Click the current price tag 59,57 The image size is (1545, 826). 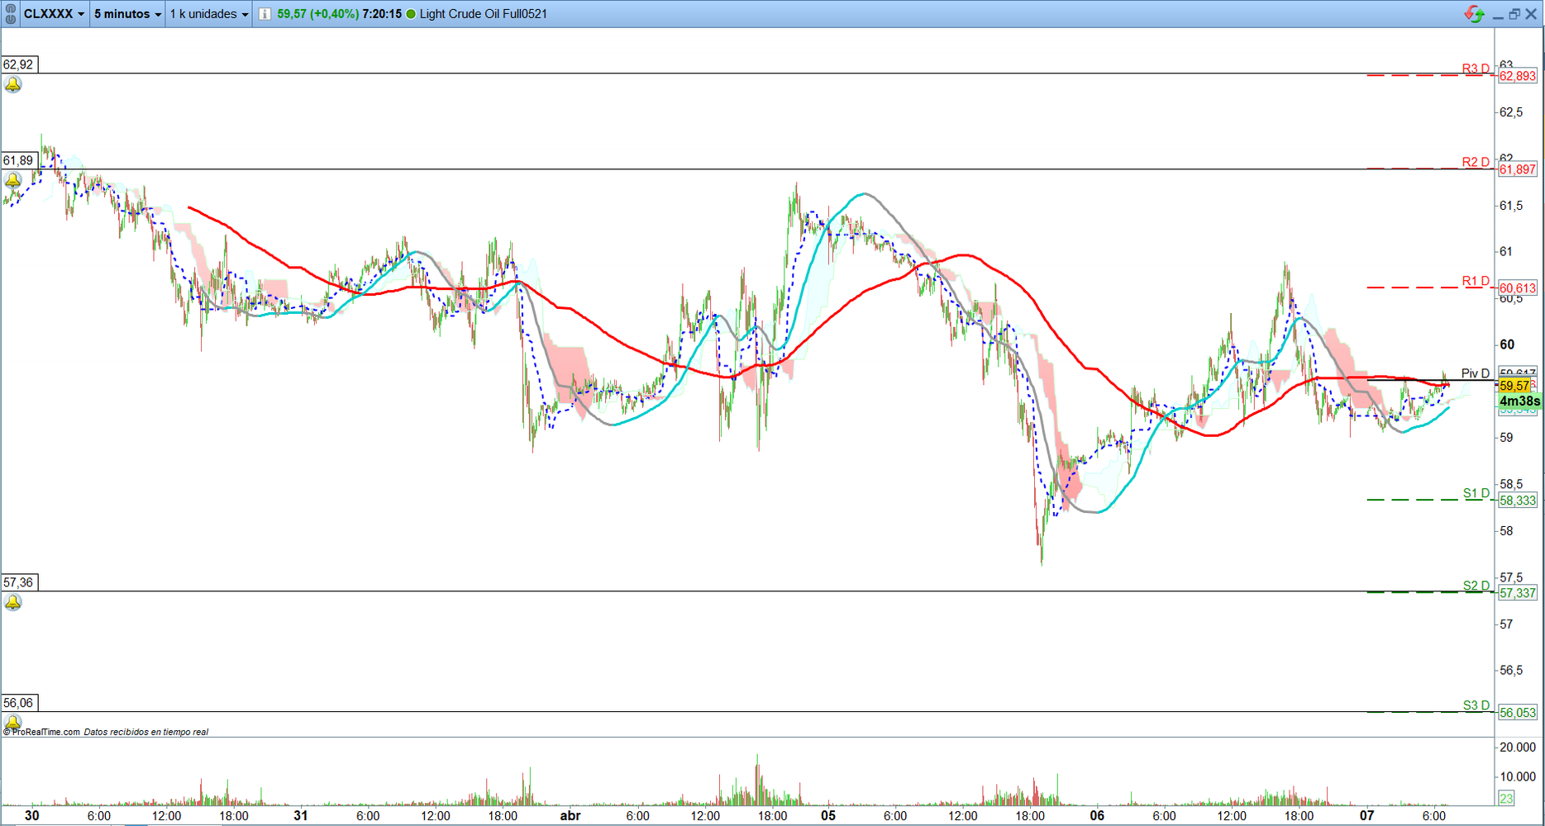tap(1514, 386)
